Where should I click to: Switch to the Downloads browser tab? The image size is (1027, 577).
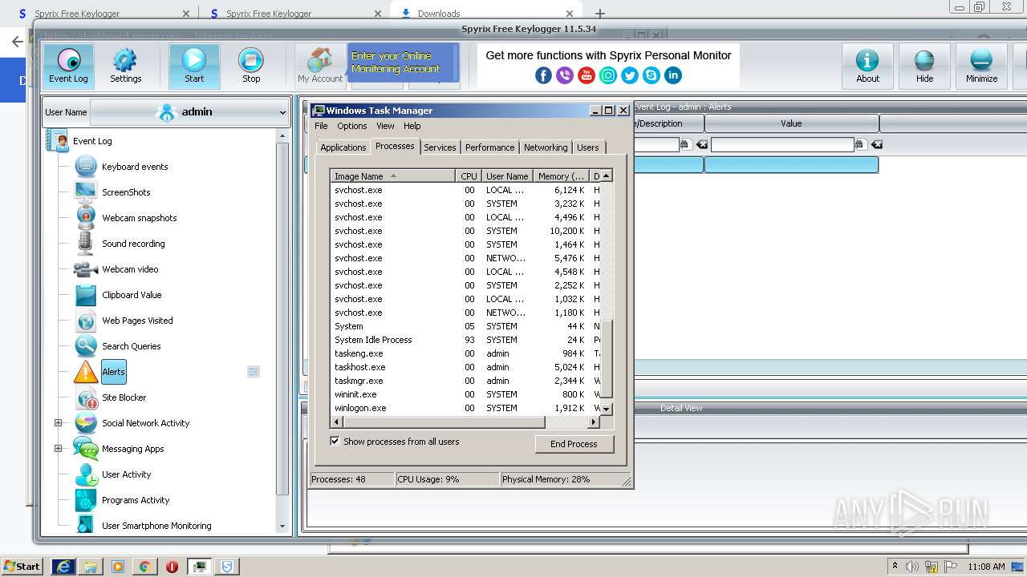click(x=486, y=13)
